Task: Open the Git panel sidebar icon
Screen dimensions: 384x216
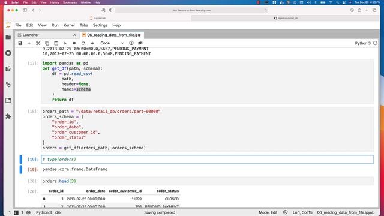Action: click(8, 69)
